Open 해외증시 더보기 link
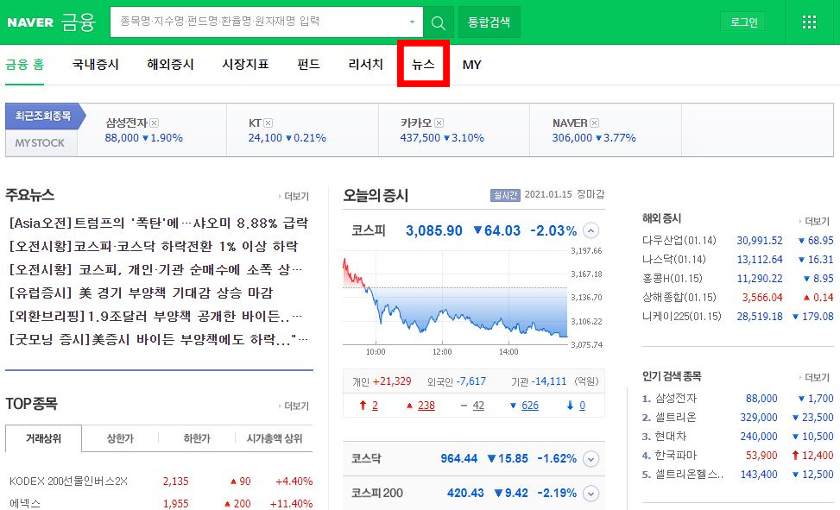Image resolution: width=840 pixels, height=510 pixels. (814, 221)
